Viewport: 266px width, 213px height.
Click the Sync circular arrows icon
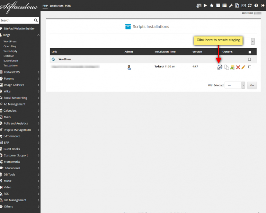pyautogui.click(x=250, y=6)
